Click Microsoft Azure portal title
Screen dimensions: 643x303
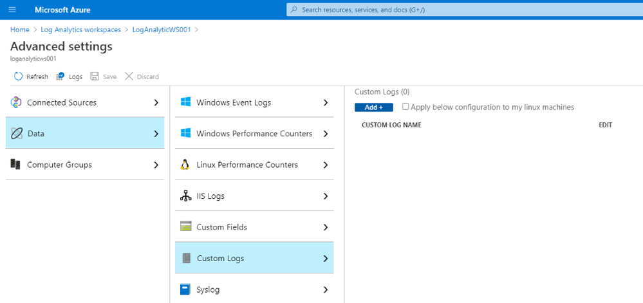click(62, 10)
